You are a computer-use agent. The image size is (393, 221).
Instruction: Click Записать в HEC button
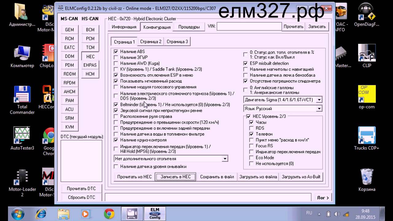pyautogui.click(x=176, y=177)
